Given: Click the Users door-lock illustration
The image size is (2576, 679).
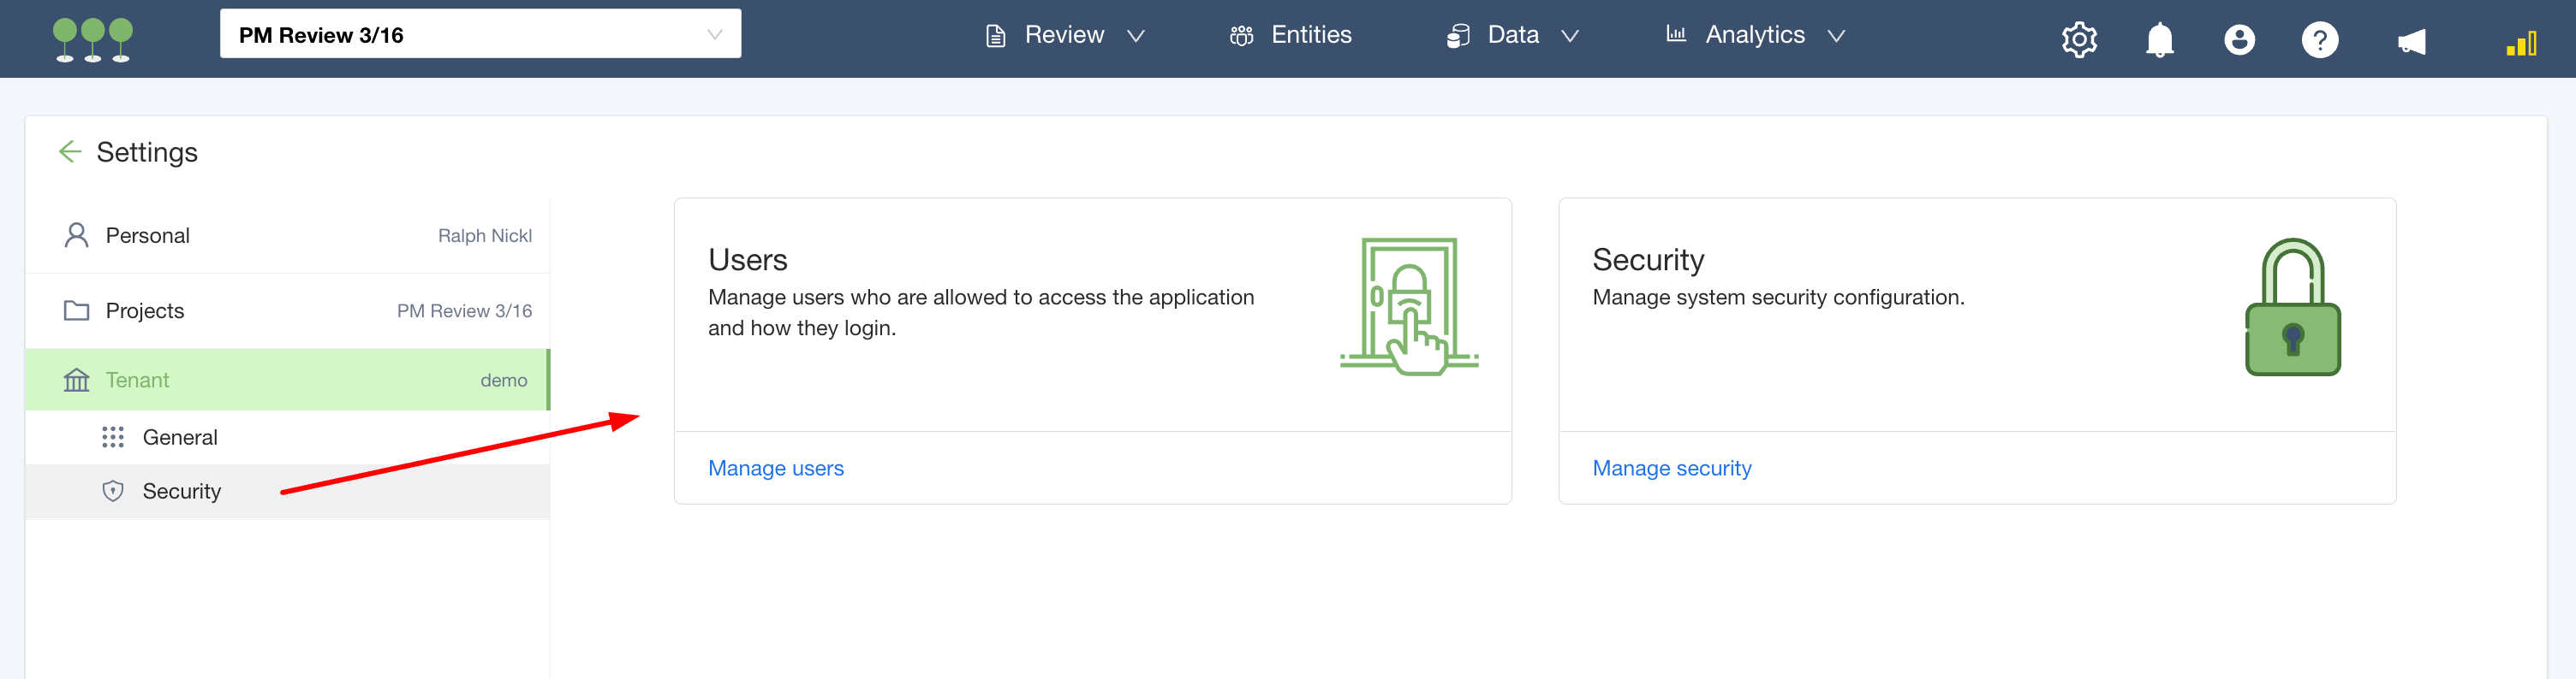Looking at the screenshot, I should click(x=1409, y=306).
